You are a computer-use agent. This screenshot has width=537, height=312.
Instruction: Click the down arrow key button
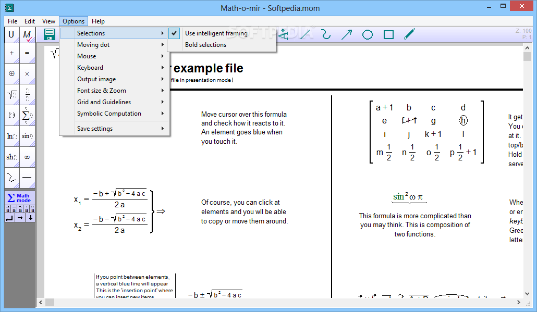(x=30, y=218)
